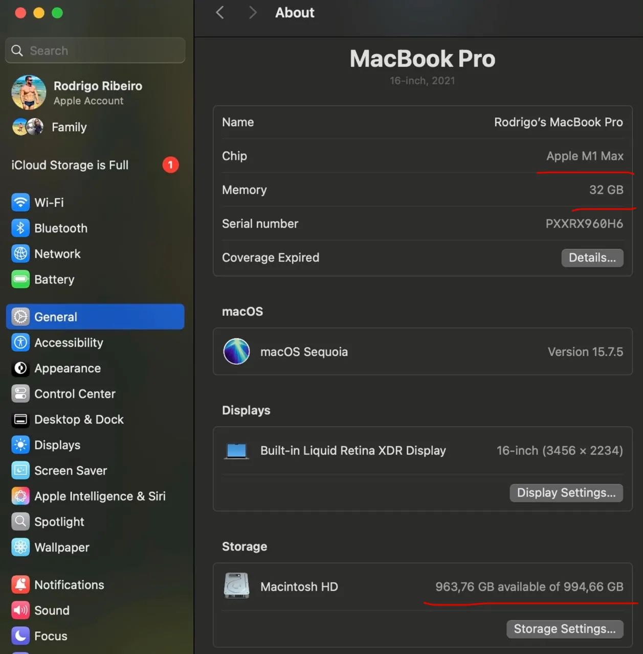Select Desktop & Dock label
The image size is (643, 654).
pyautogui.click(x=79, y=419)
